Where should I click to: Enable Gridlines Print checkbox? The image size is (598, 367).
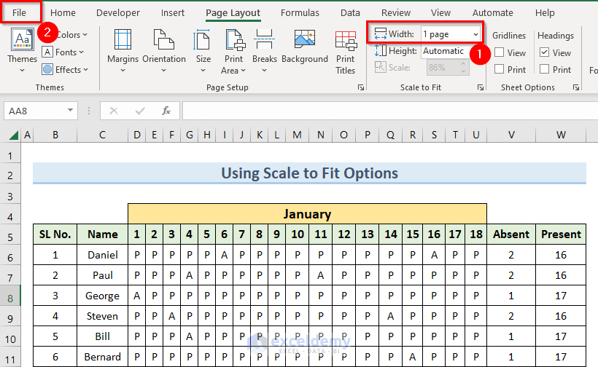coord(500,69)
